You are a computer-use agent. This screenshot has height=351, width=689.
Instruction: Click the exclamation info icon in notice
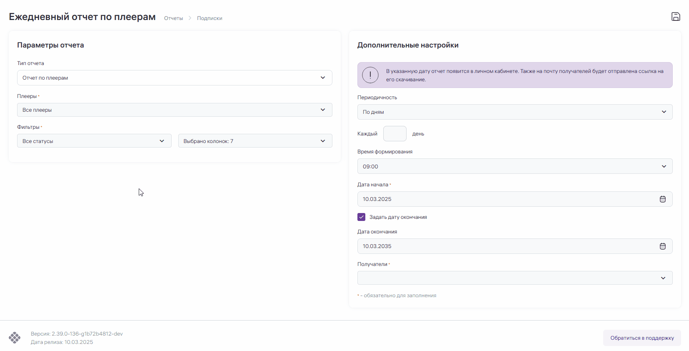370,75
